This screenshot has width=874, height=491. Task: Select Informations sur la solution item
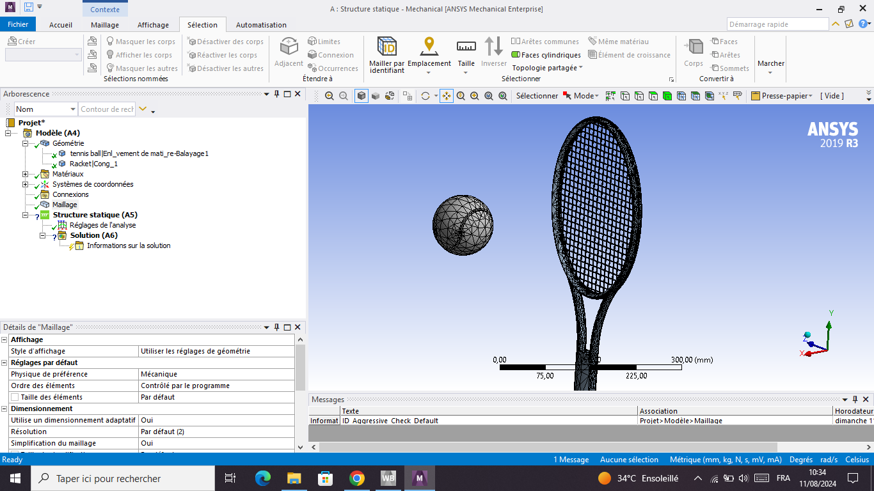(129, 245)
